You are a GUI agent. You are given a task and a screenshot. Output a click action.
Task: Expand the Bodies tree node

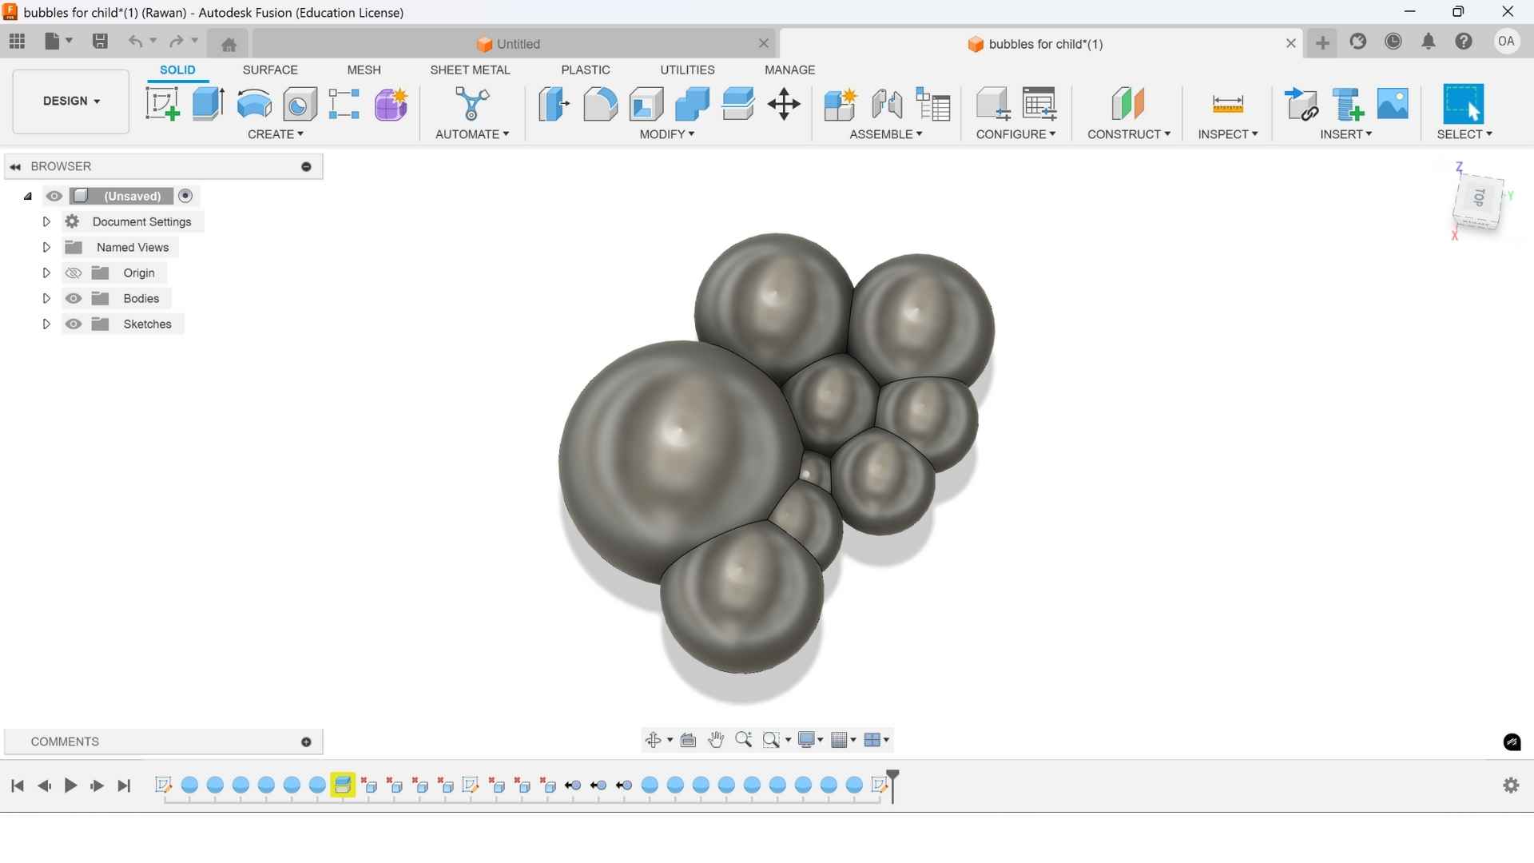coord(46,298)
